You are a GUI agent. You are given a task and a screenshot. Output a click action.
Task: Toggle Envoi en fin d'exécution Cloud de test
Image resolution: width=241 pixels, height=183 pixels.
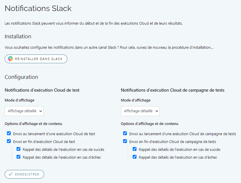(9, 142)
